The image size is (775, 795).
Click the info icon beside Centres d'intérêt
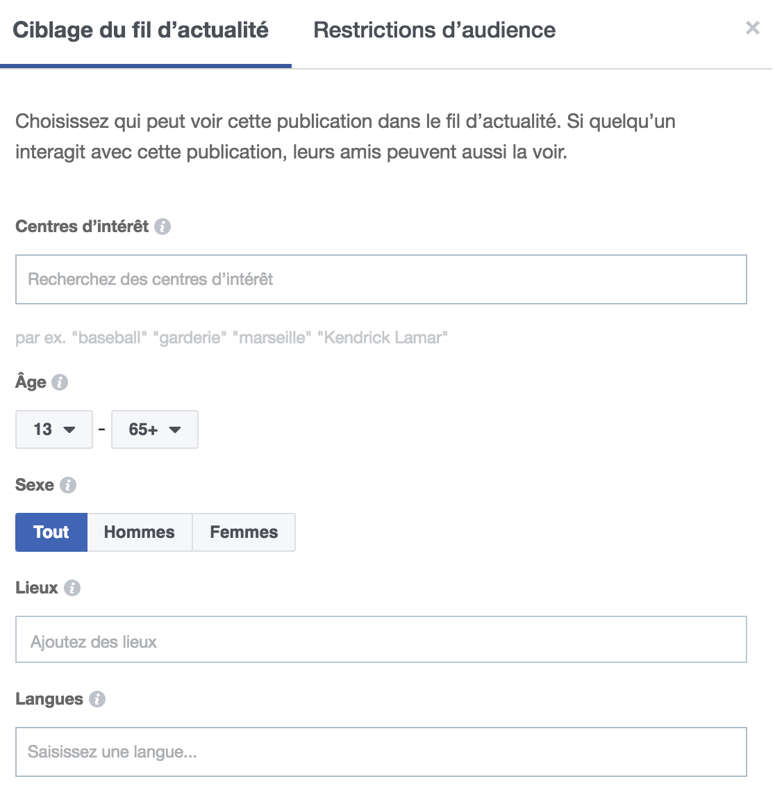coord(162,227)
